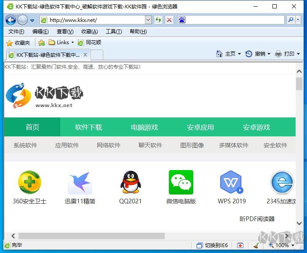
Task: Open the 同花顺 favorites link
Action: (x=89, y=43)
